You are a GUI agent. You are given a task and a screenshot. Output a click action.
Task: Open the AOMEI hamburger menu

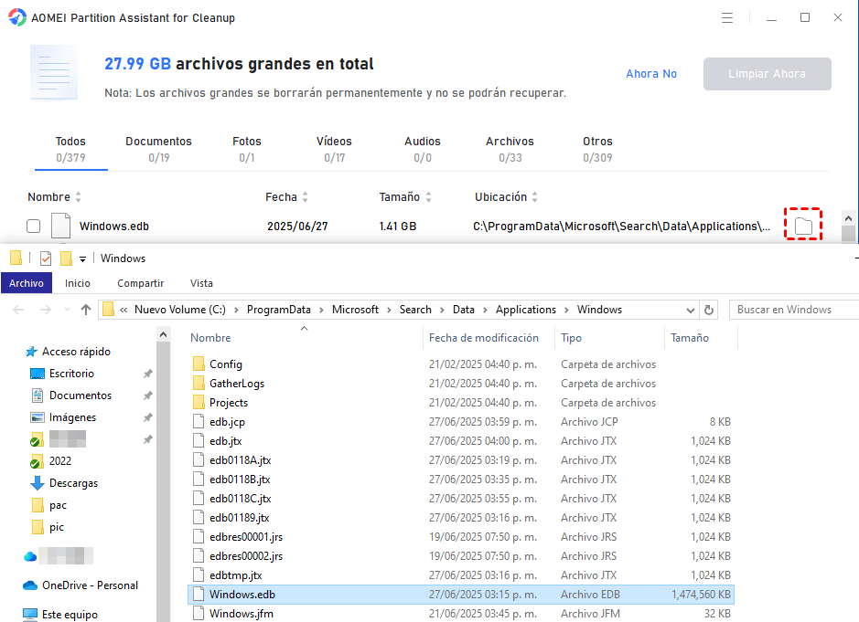tap(727, 17)
